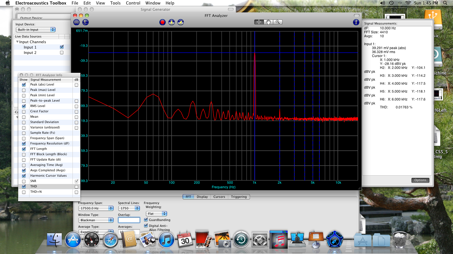This screenshot has height=254, width=453.
Task: Open the Built-in Input device dropdown
Action: pos(36,30)
